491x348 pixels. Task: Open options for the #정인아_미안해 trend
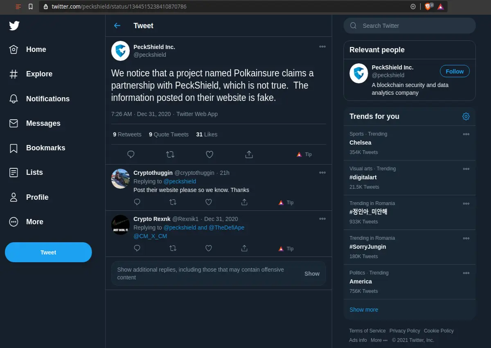tap(466, 203)
